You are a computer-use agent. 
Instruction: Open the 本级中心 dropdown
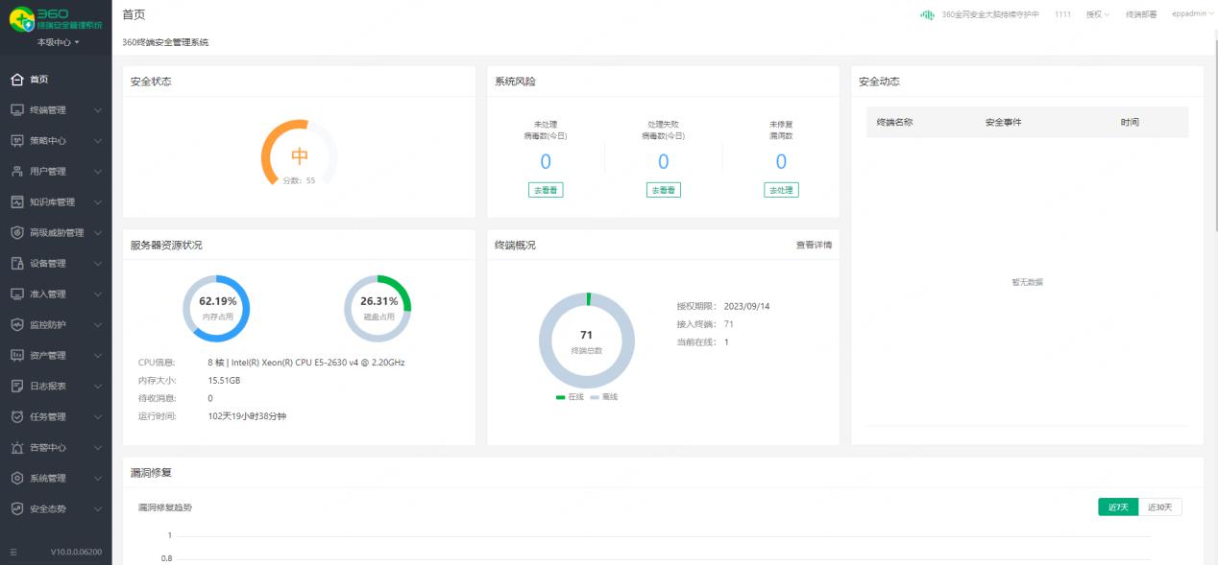[58, 42]
